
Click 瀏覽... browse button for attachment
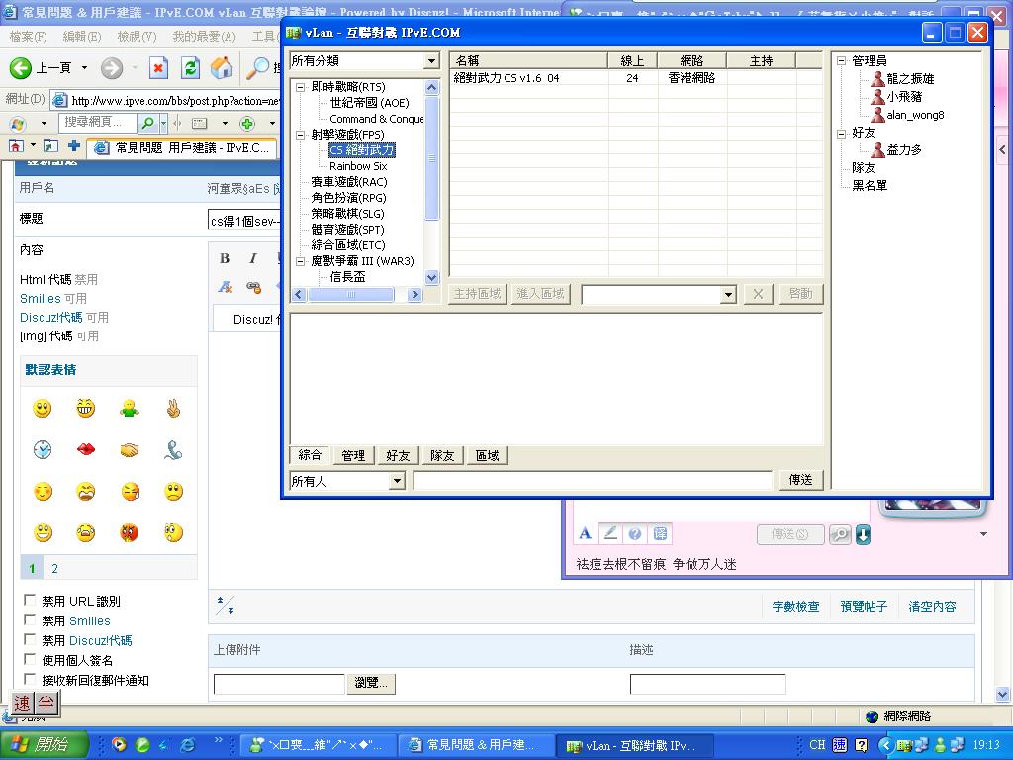[x=372, y=683]
